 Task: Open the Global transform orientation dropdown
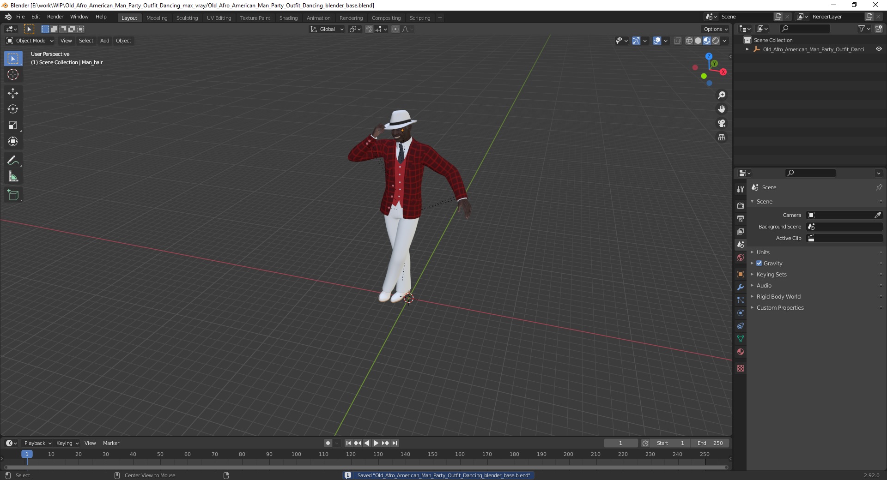coord(327,29)
